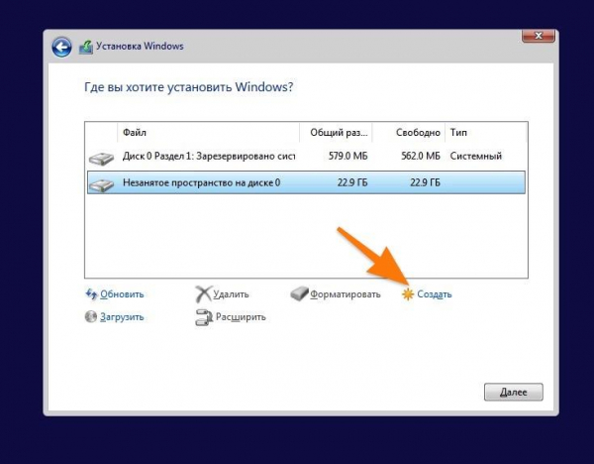The width and height of the screenshot is (594, 464).
Task: Click the Создать star icon
Action: 408,294
